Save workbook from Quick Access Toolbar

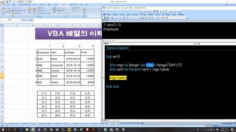(x=7, y=1)
